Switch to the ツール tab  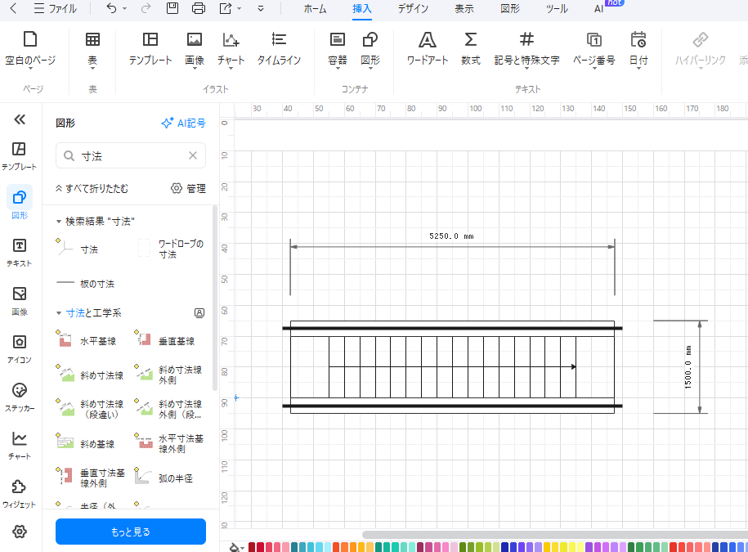tap(557, 9)
